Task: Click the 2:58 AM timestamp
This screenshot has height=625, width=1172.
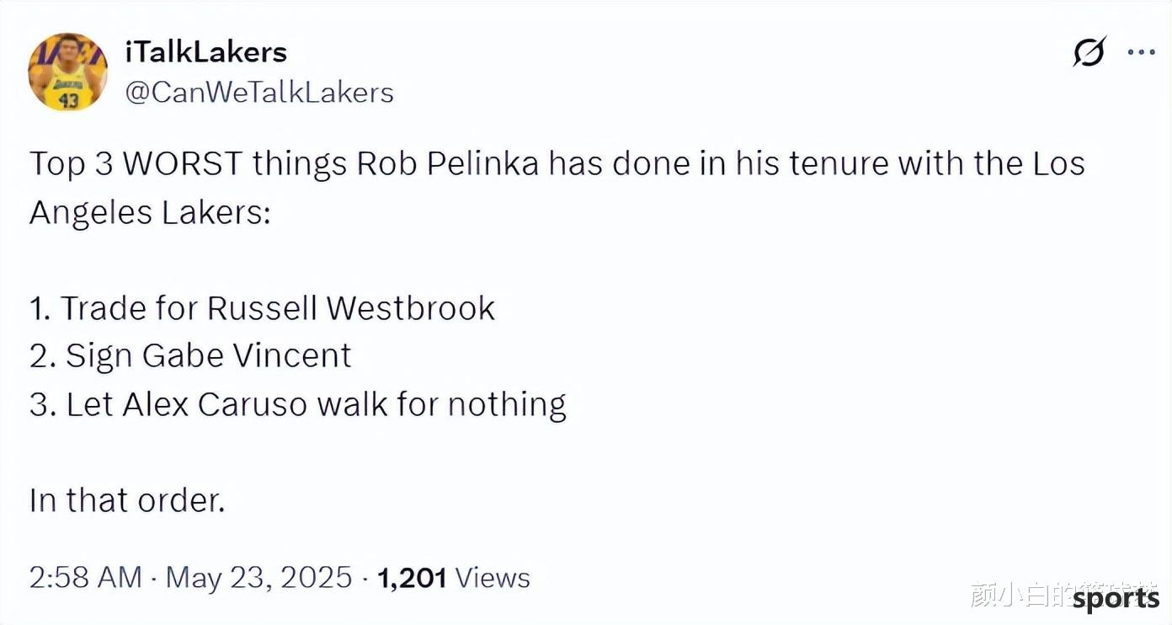Action: point(86,578)
